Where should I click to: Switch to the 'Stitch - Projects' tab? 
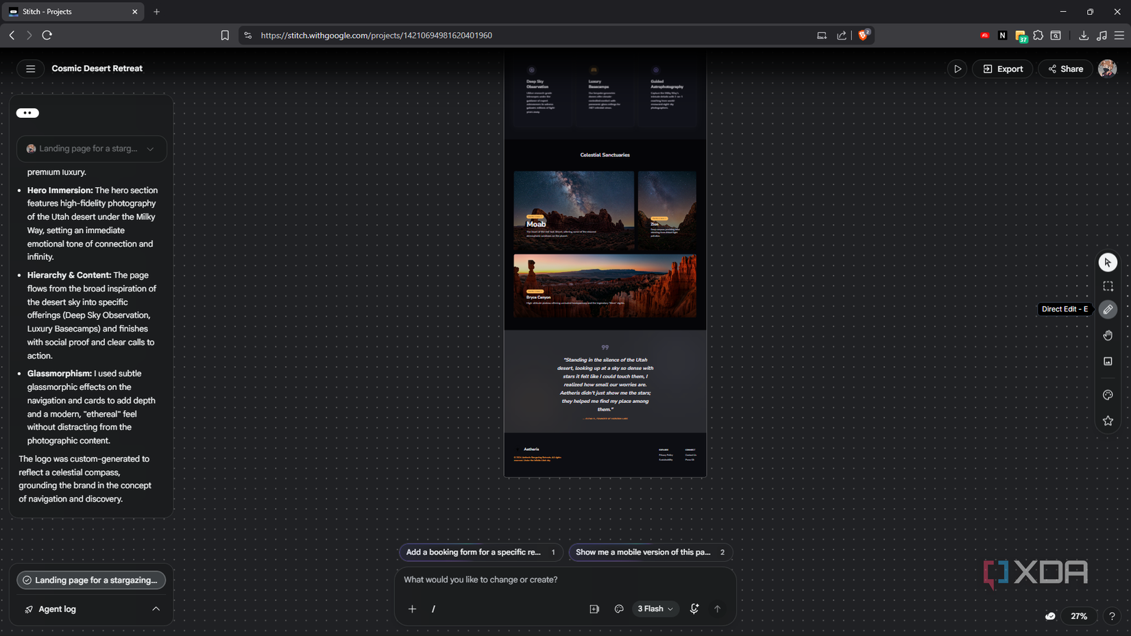pyautogui.click(x=73, y=12)
